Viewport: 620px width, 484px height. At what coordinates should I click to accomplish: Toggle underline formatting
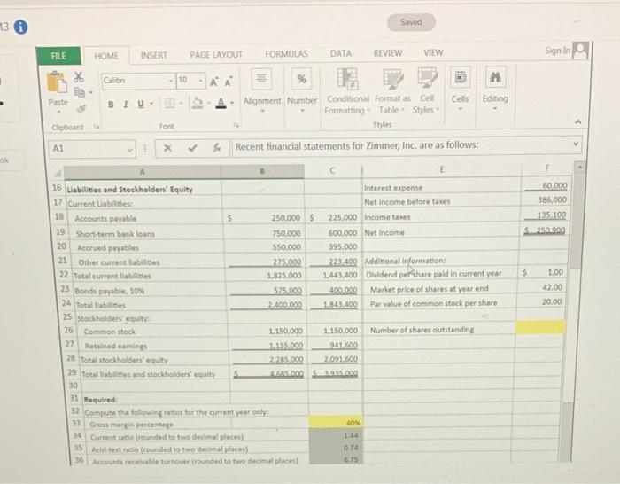click(x=140, y=104)
